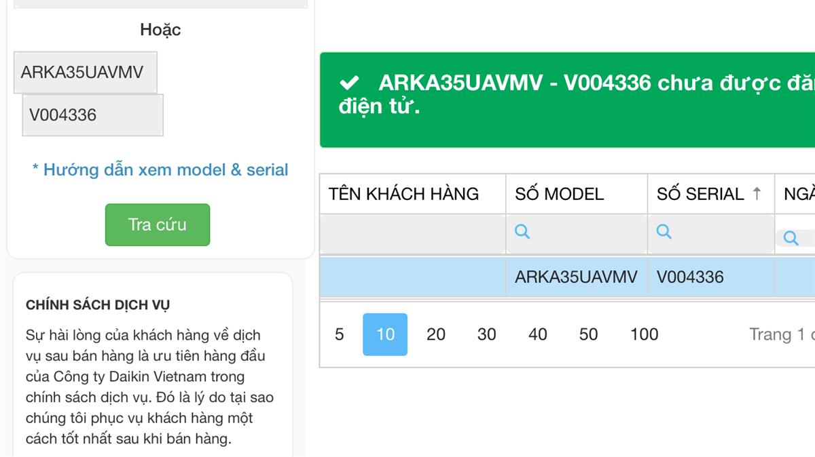
Task: Set page size to 50 rows
Action: pos(589,334)
